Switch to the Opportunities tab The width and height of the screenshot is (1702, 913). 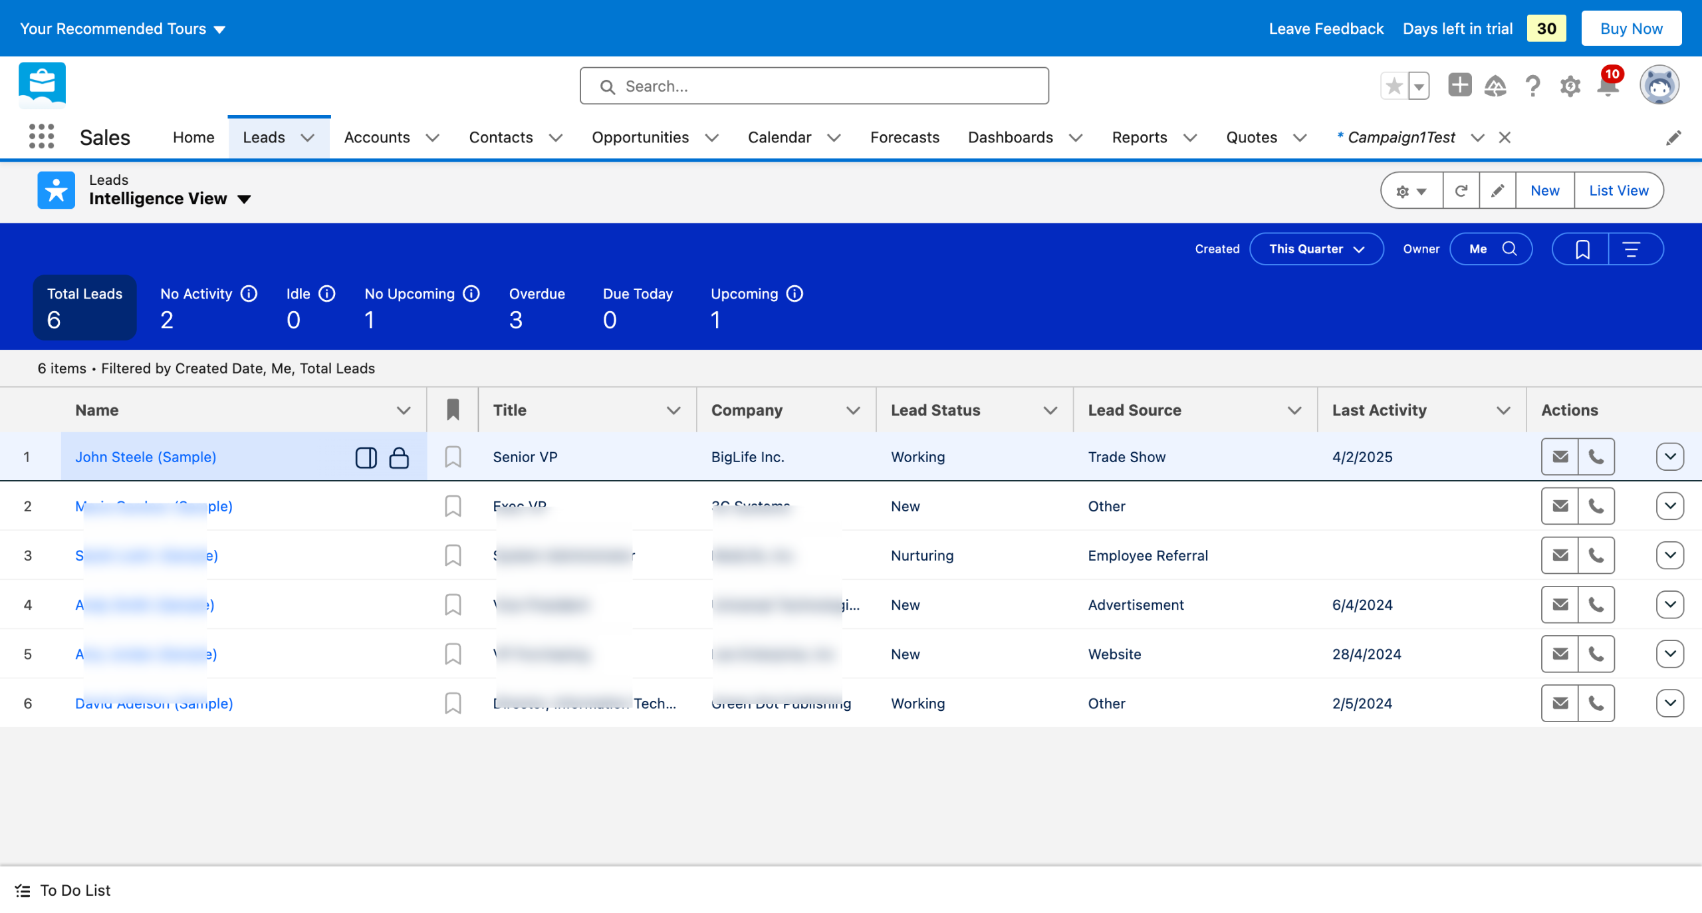(640, 138)
